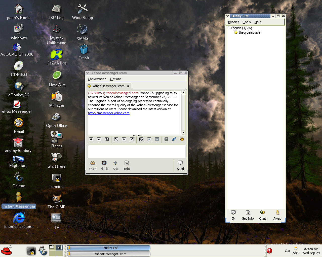Screen dimensions: 322x257
Task: Launch LimeWire desktop icon
Action: (x=57, y=79)
